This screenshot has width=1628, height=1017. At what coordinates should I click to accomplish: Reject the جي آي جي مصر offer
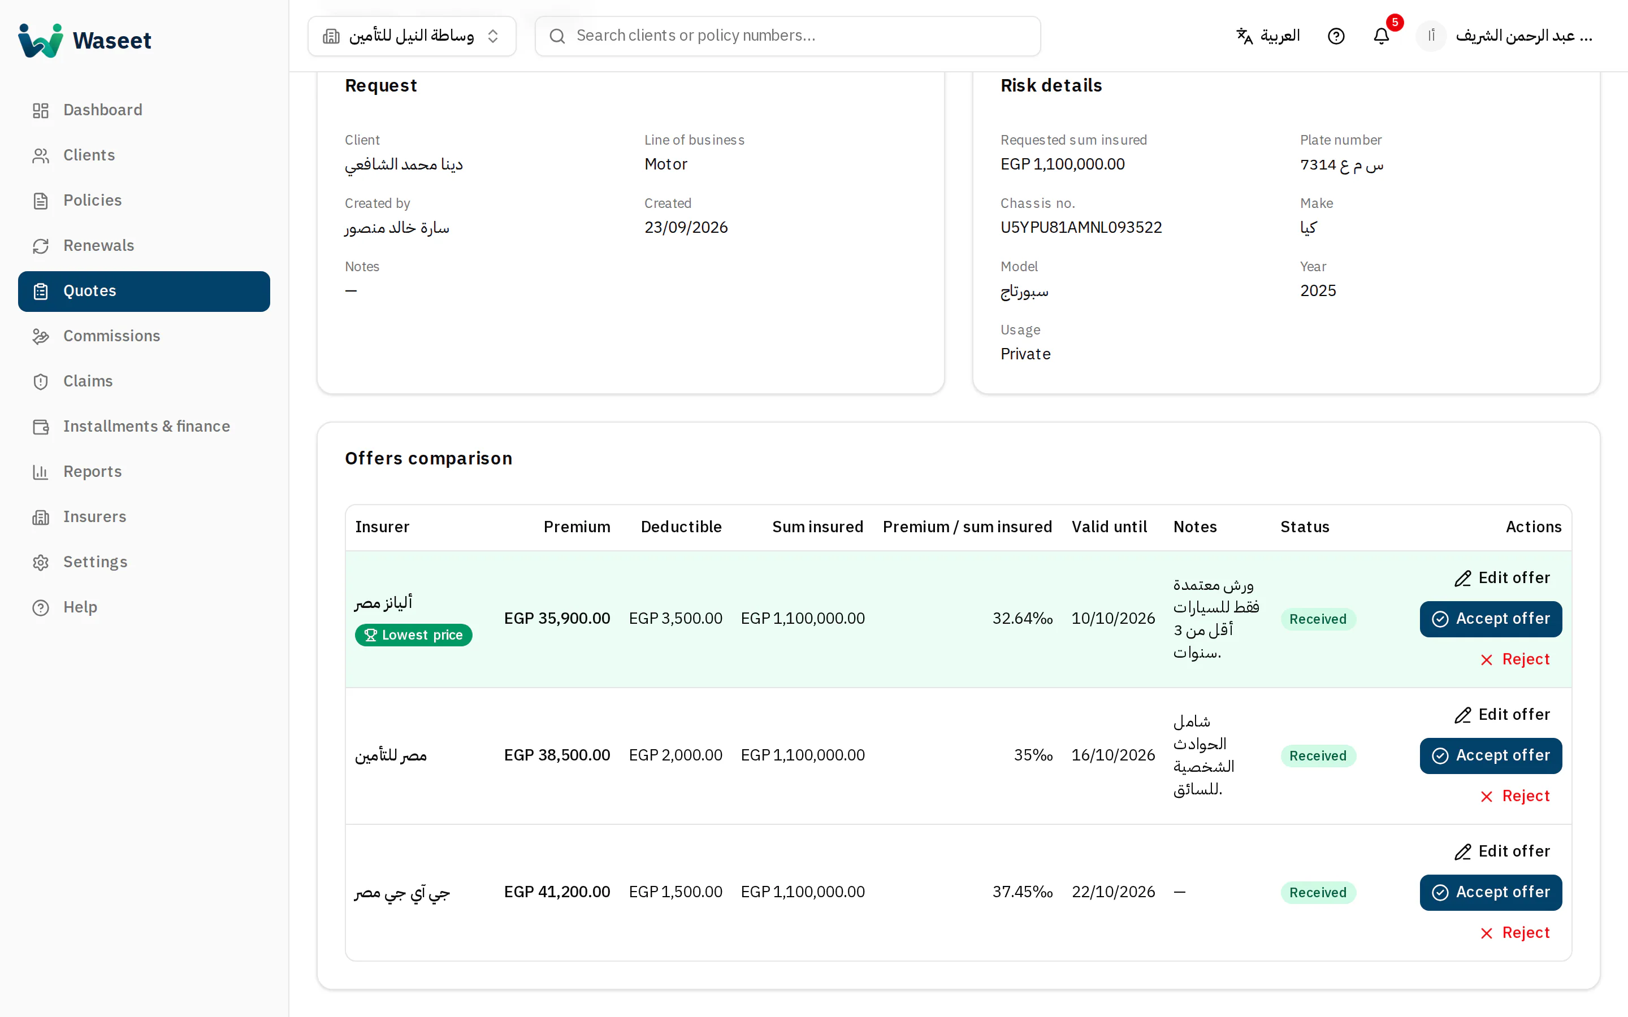(x=1515, y=933)
